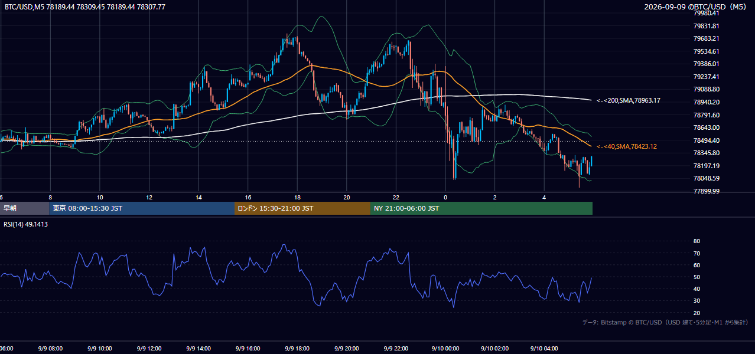Select the 早朝 session bar
Viewport: 755px width, 354px height.
pyautogui.click(x=24, y=208)
